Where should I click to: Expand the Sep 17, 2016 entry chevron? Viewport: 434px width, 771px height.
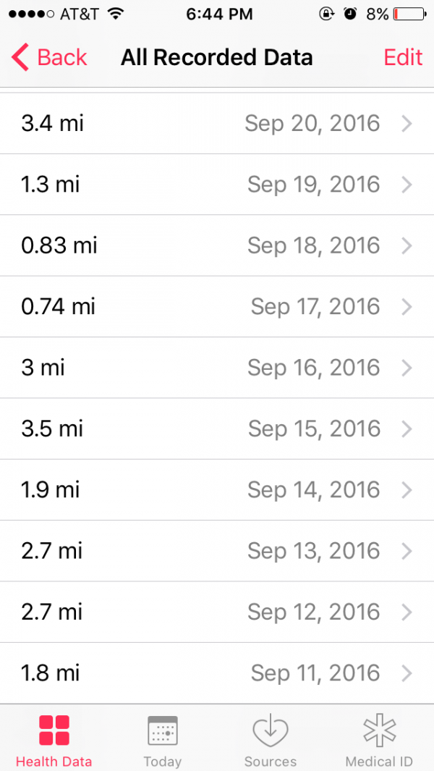point(407,307)
